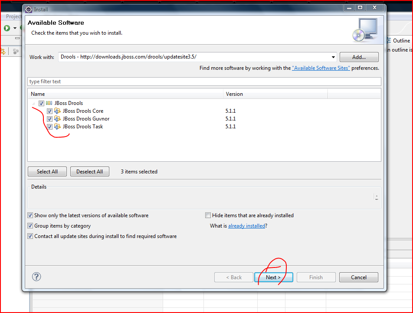
Task: Toggle Show only the latest versions checkbox
Action: point(30,215)
